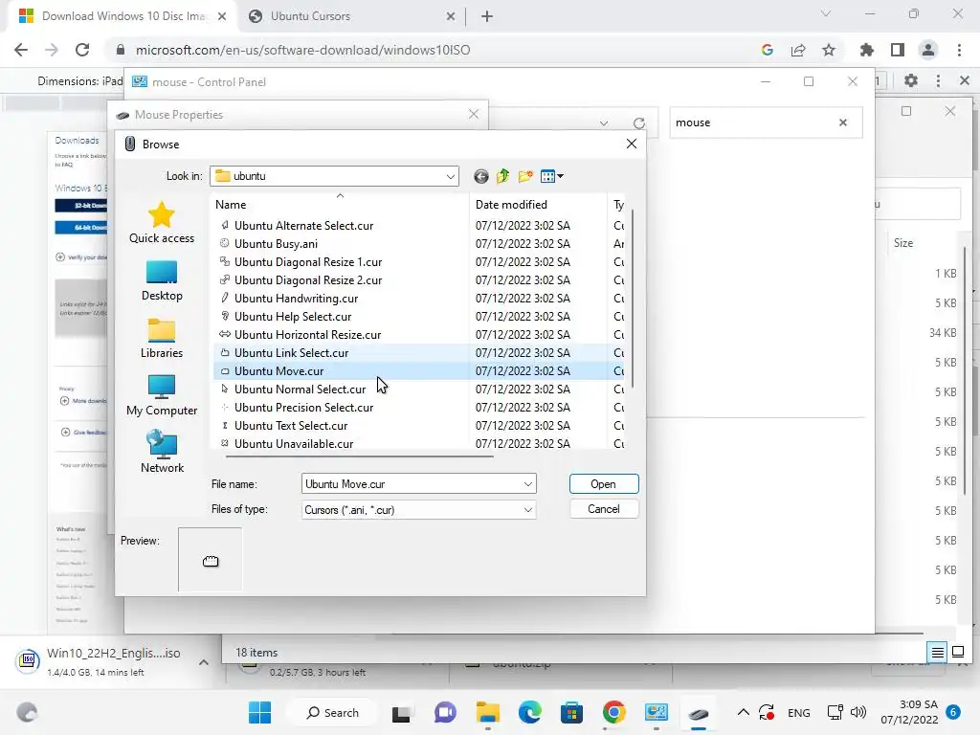Image resolution: width=980 pixels, height=735 pixels.
Task: Toggle Chrome side panel
Action: point(897,50)
